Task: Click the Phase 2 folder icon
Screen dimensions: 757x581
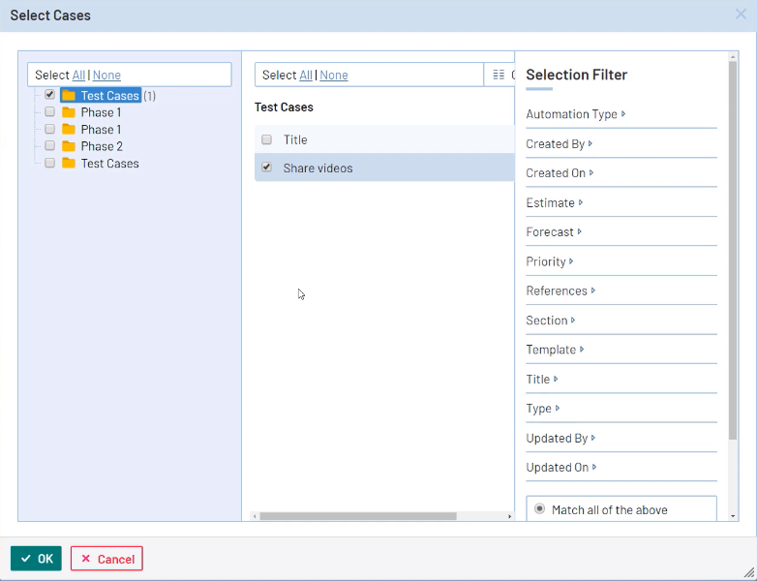Action: [x=69, y=146]
